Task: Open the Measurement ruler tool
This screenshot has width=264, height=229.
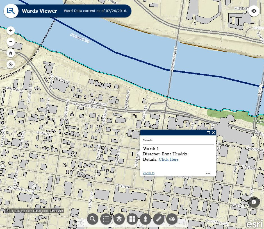Action: [x=158, y=219]
